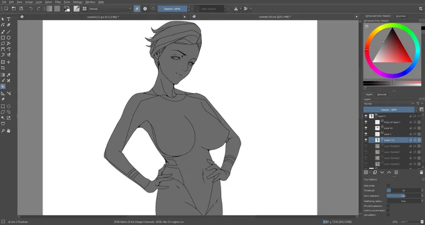The height and width of the screenshot is (225, 425).
Task: Toggle eraser mode in the top toolbar
Action: click(x=137, y=9)
